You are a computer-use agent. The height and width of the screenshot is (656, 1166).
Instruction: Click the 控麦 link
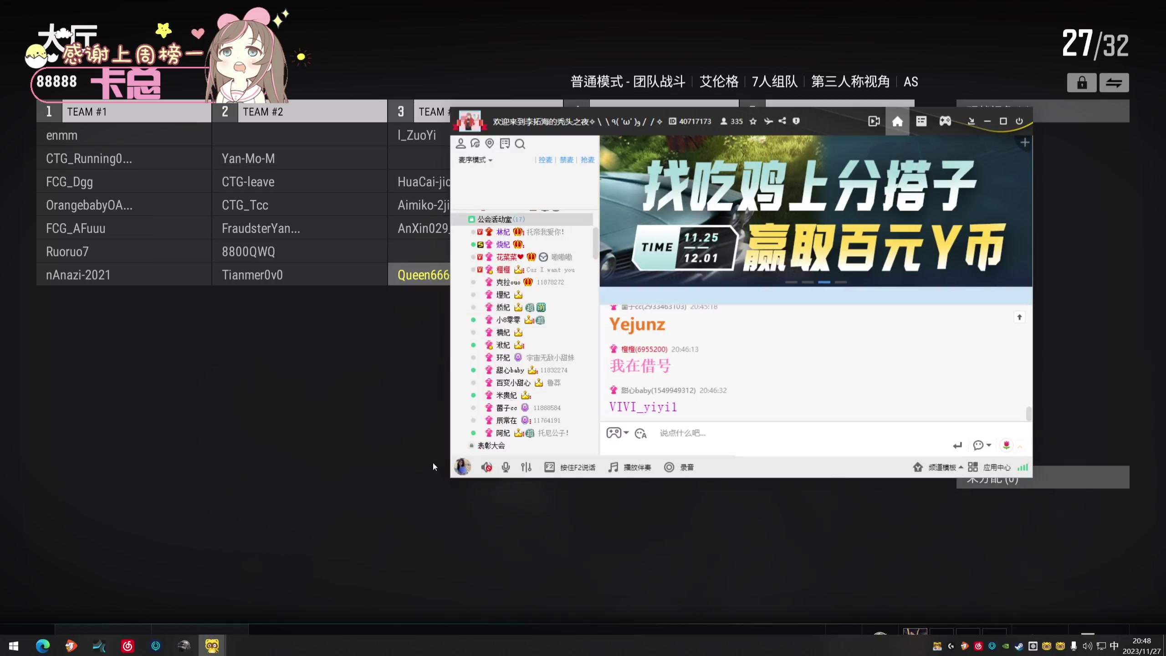[545, 160]
